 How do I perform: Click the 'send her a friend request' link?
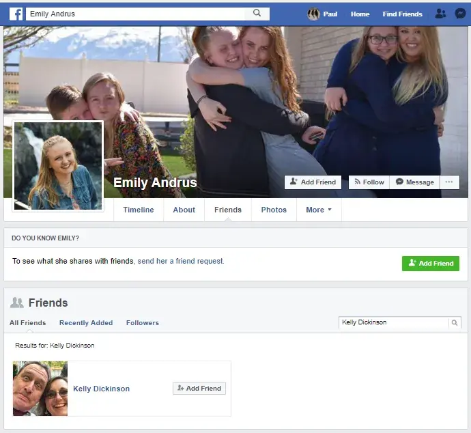[x=181, y=261]
